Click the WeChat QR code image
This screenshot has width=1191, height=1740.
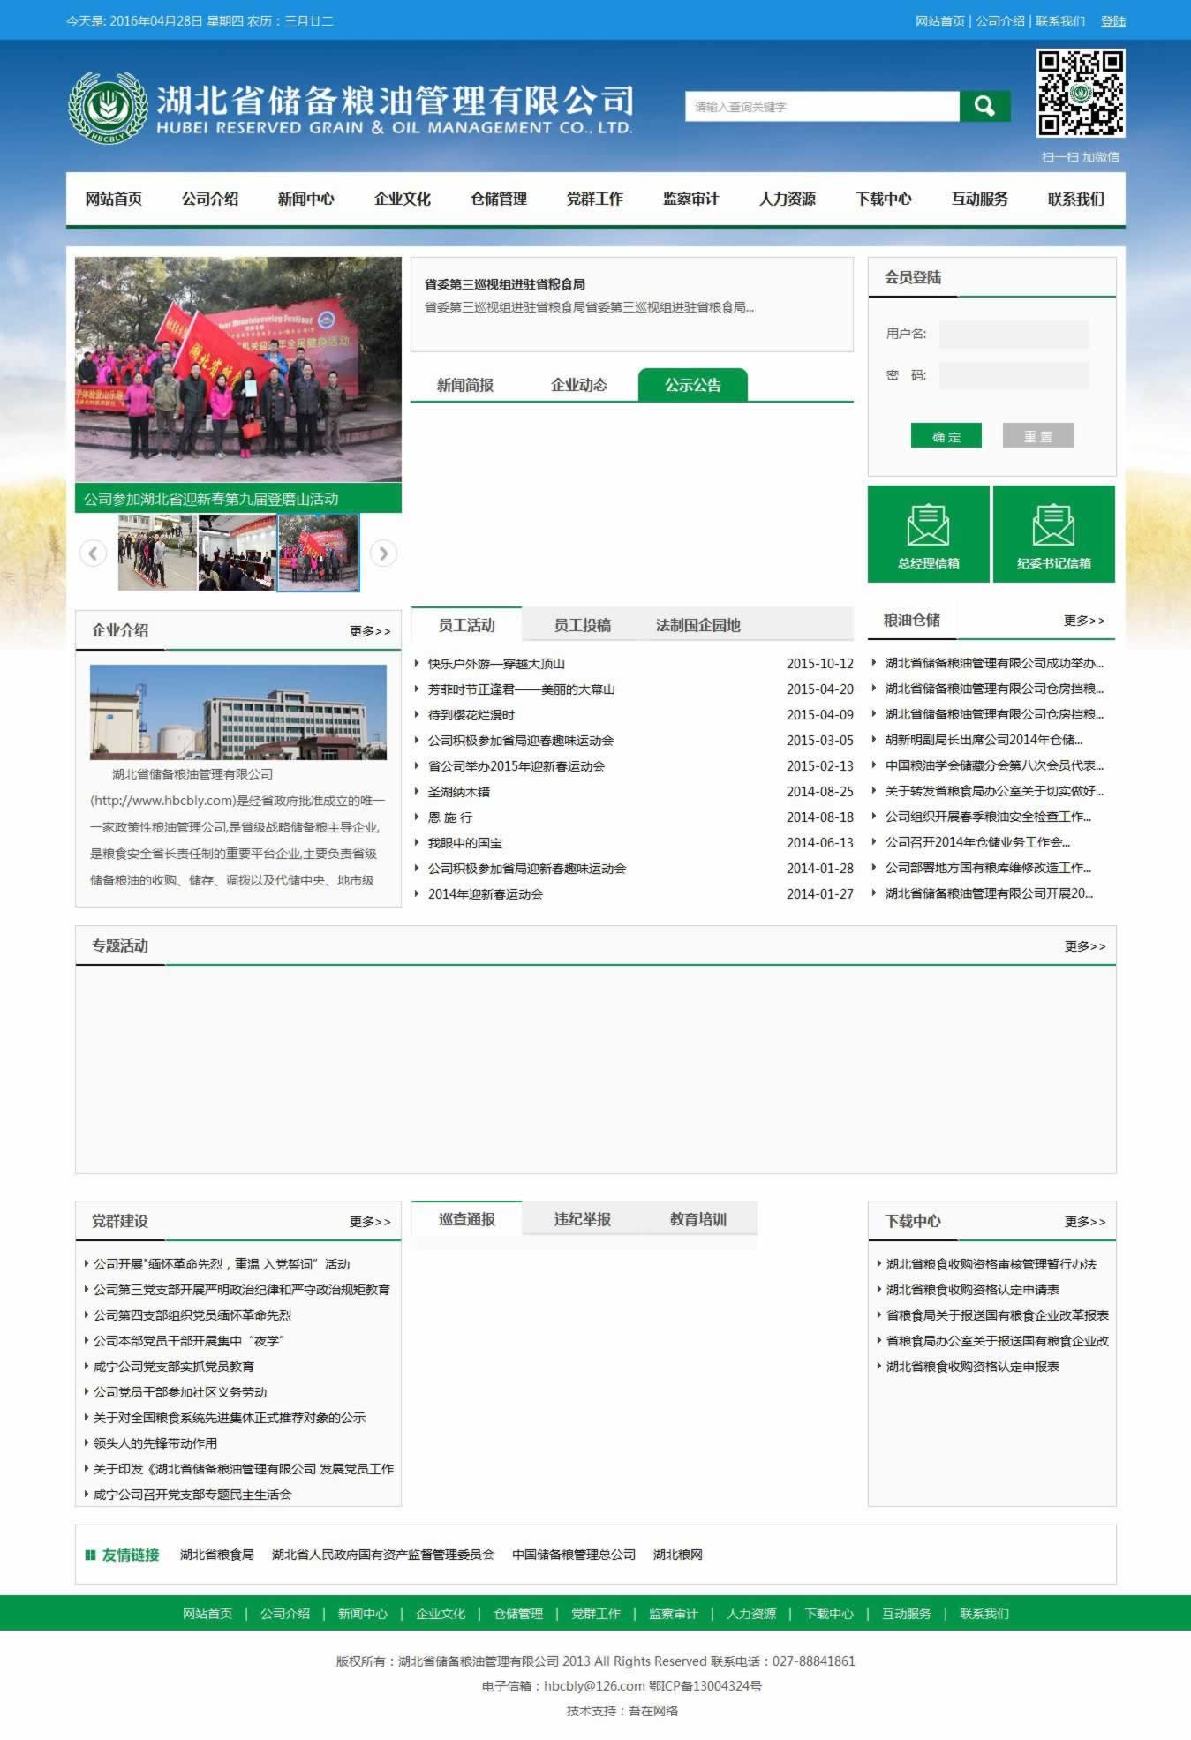click(x=1081, y=93)
